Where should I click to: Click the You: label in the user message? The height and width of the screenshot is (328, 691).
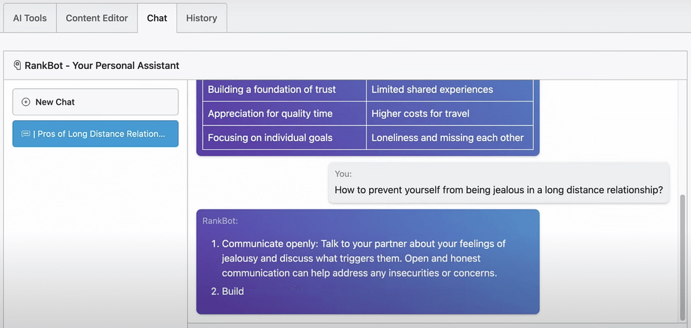click(343, 173)
